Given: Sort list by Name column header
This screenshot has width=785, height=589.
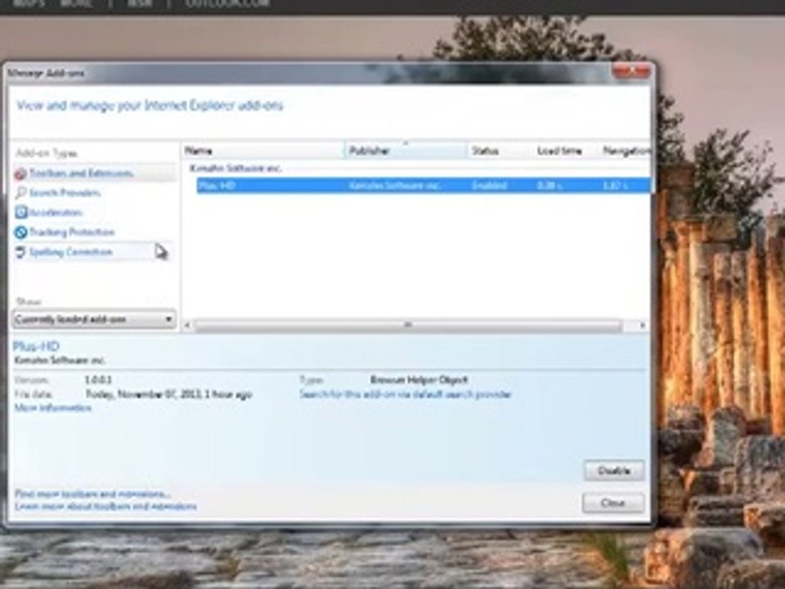Looking at the screenshot, I should [x=262, y=151].
